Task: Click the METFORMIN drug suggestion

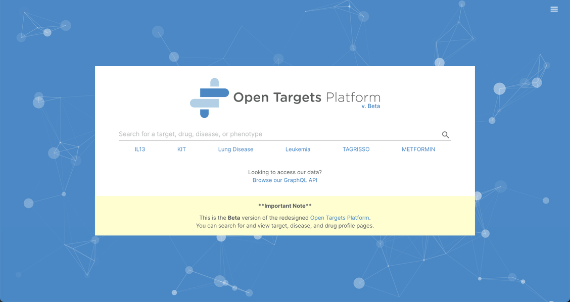Action: tap(418, 149)
